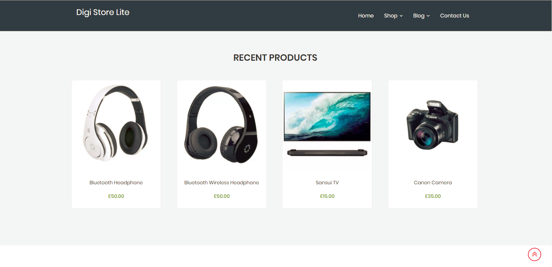
Task: Expand the Shop menu chevron
Action: (x=401, y=16)
